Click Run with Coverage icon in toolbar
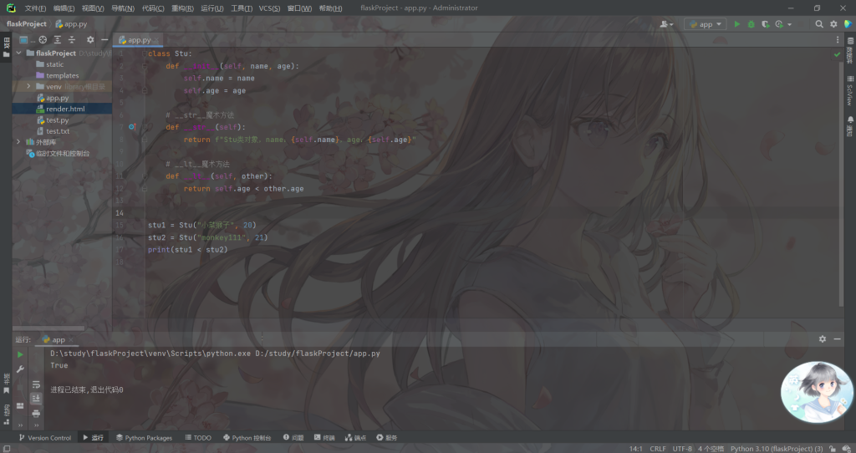Viewport: 856px width, 453px height. [x=764, y=24]
